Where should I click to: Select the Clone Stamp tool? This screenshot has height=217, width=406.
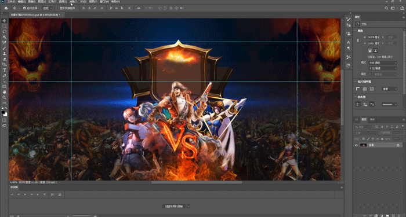(x=5, y=53)
